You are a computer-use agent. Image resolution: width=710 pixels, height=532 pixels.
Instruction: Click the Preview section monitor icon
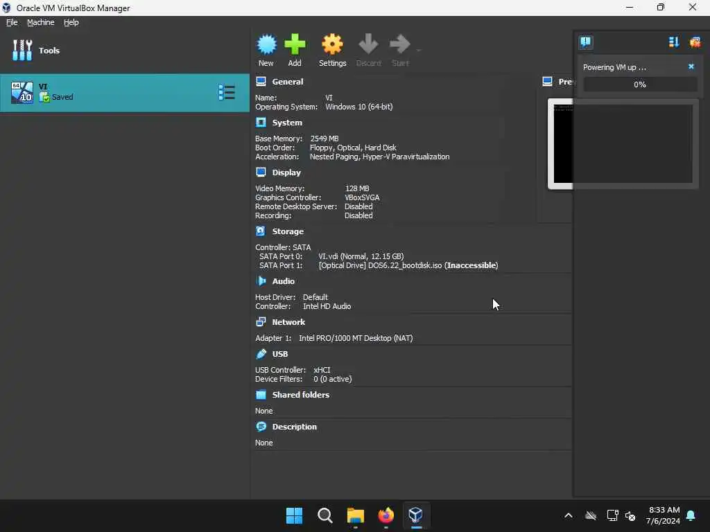[548, 82]
